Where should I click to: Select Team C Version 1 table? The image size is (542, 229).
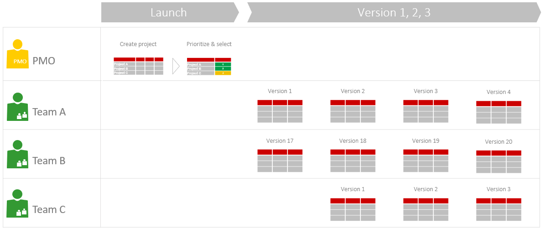[353, 209]
